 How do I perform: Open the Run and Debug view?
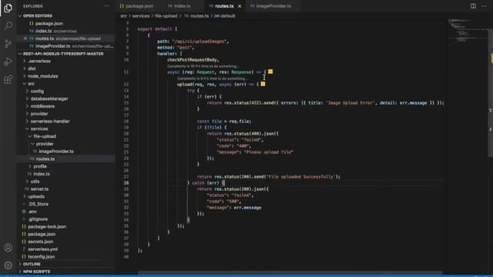pos(8,62)
